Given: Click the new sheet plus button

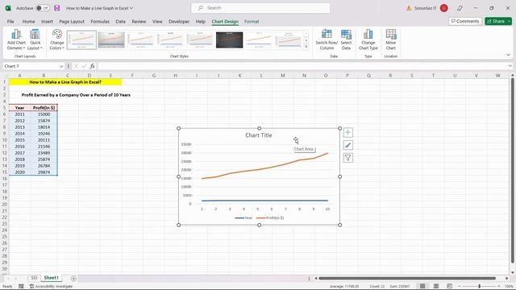Looking at the screenshot, I should [73, 279].
